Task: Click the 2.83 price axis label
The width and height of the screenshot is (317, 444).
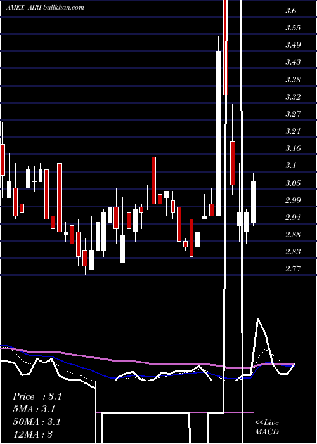Action: coord(293,251)
